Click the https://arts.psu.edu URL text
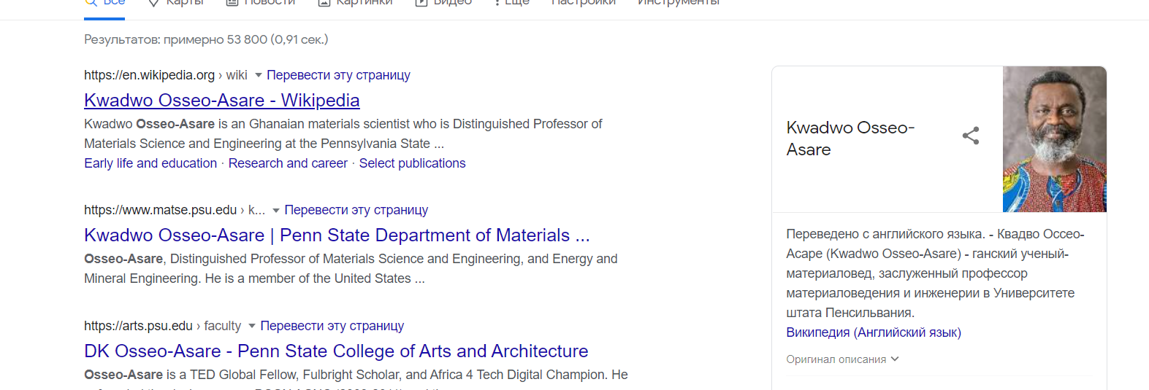The height and width of the screenshot is (390, 1149). click(138, 326)
